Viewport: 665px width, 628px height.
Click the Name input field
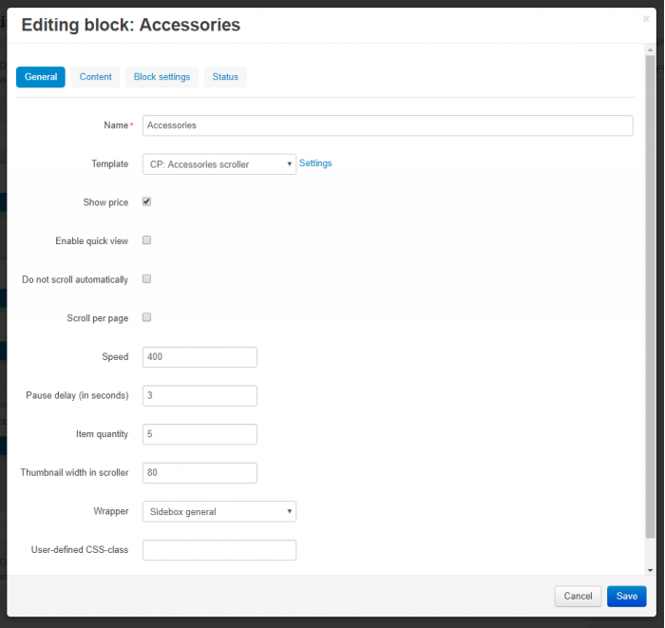click(x=388, y=125)
